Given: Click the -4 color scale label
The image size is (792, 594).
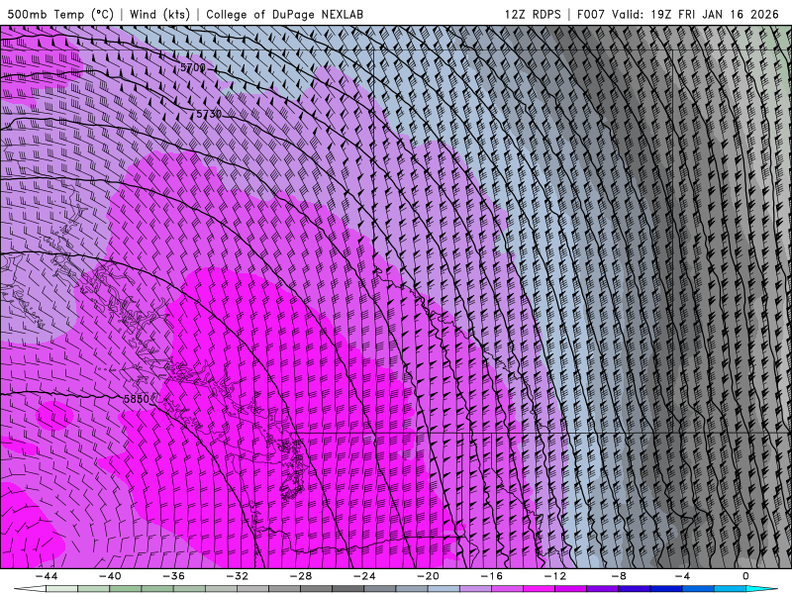Looking at the screenshot, I should click(682, 576).
